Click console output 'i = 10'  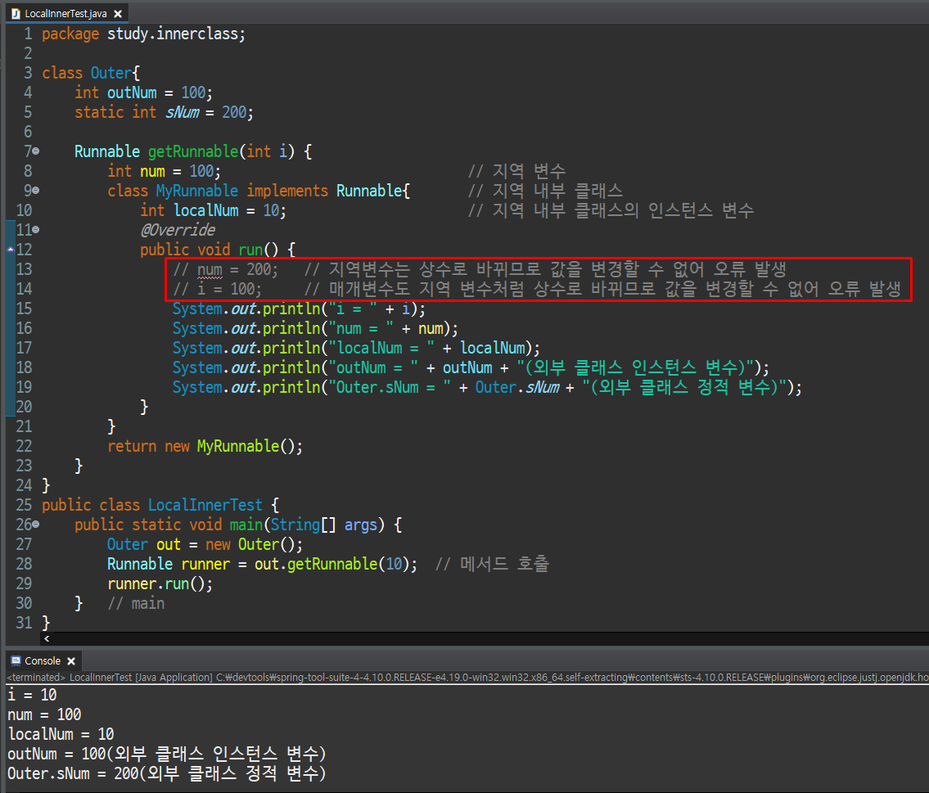pyautogui.click(x=32, y=695)
